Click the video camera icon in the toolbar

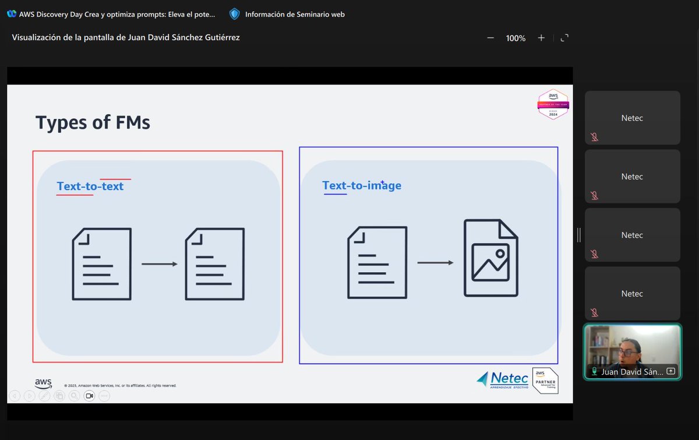(x=89, y=396)
